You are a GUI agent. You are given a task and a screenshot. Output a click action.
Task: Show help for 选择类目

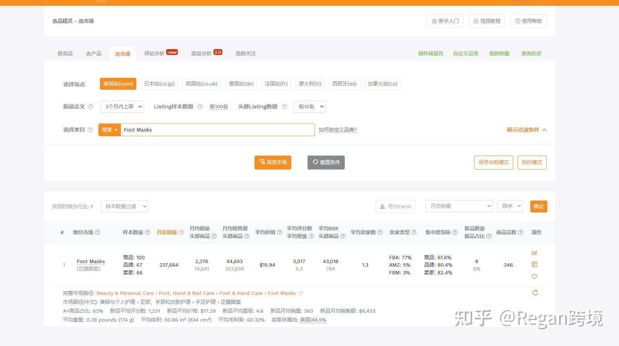click(x=90, y=130)
